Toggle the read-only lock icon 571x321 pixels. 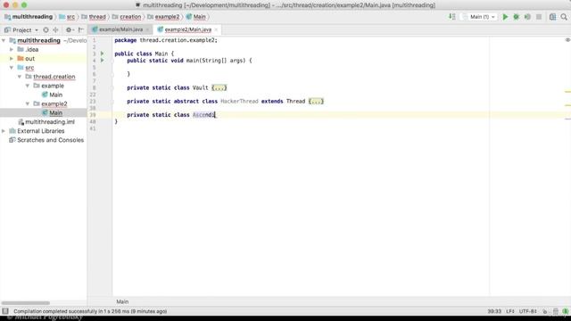click(x=545, y=311)
